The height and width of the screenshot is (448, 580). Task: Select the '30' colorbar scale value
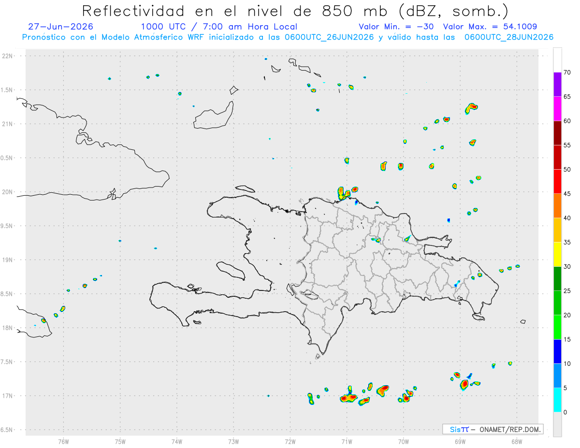[x=567, y=267]
